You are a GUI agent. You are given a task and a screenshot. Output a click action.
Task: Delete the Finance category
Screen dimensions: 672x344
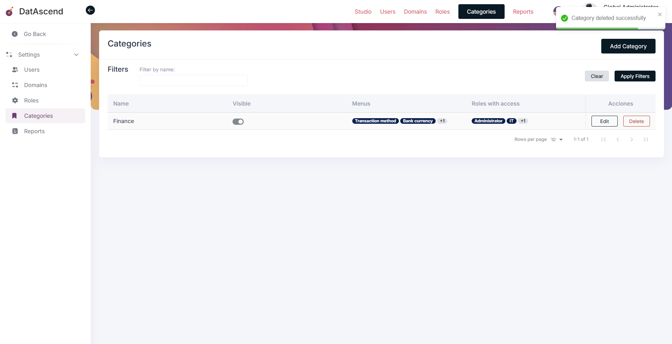[x=636, y=121]
